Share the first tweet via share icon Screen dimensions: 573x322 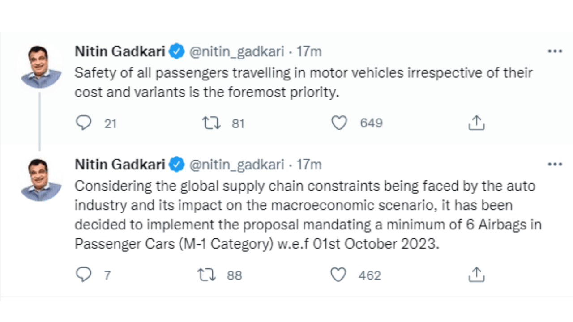click(x=476, y=123)
